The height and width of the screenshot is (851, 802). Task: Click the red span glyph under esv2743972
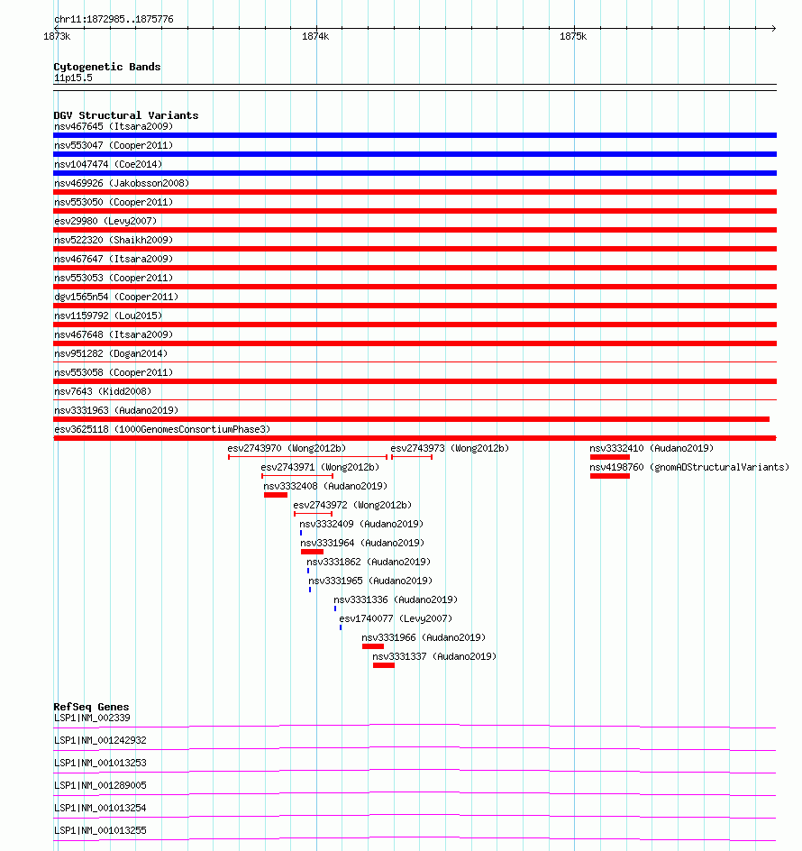tap(313, 514)
